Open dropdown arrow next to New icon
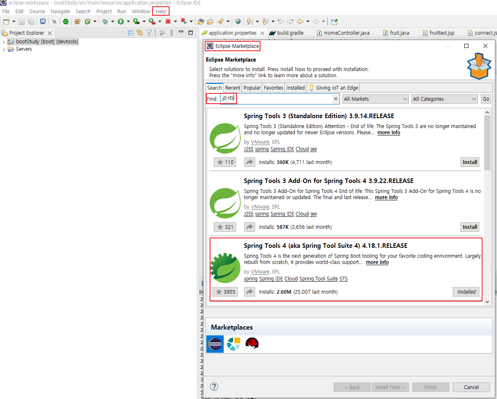 (14, 21)
